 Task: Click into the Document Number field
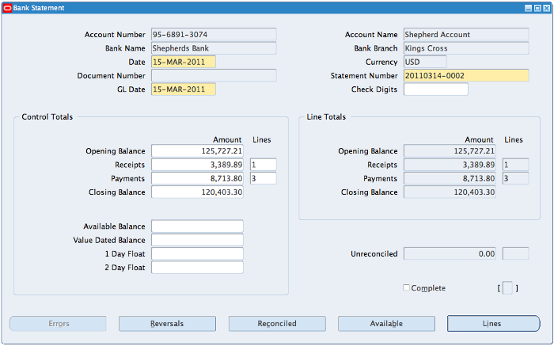tap(214, 76)
